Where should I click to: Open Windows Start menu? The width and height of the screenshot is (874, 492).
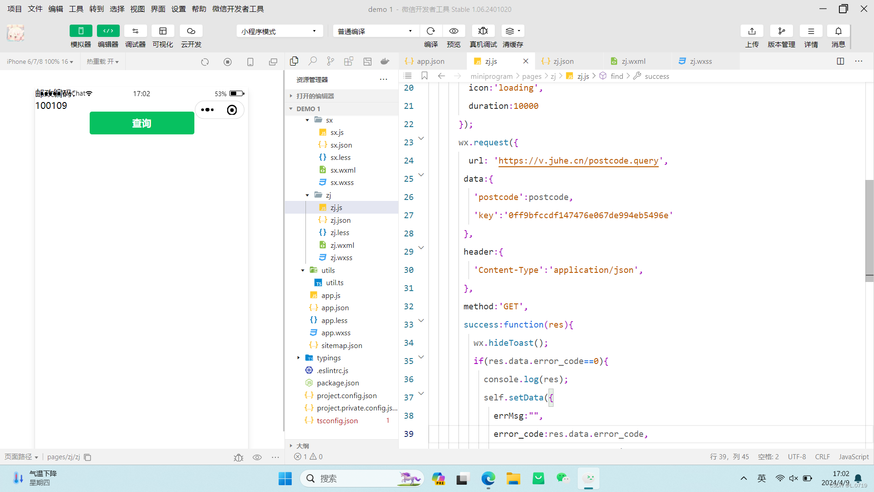285,479
